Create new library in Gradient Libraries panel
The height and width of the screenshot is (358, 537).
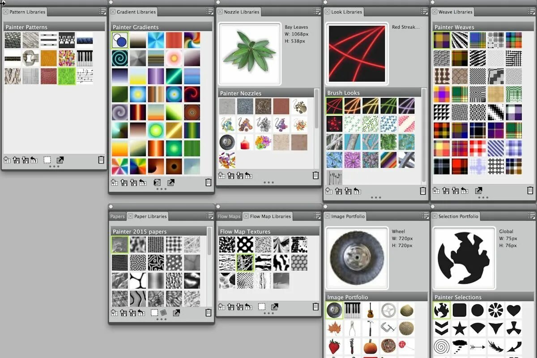(115, 182)
